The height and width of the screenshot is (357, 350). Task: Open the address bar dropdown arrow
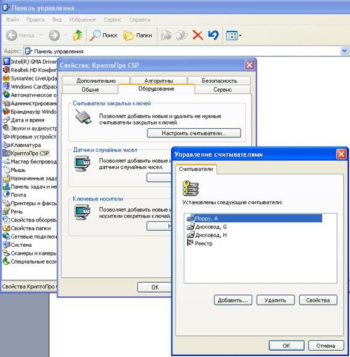(x=344, y=51)
